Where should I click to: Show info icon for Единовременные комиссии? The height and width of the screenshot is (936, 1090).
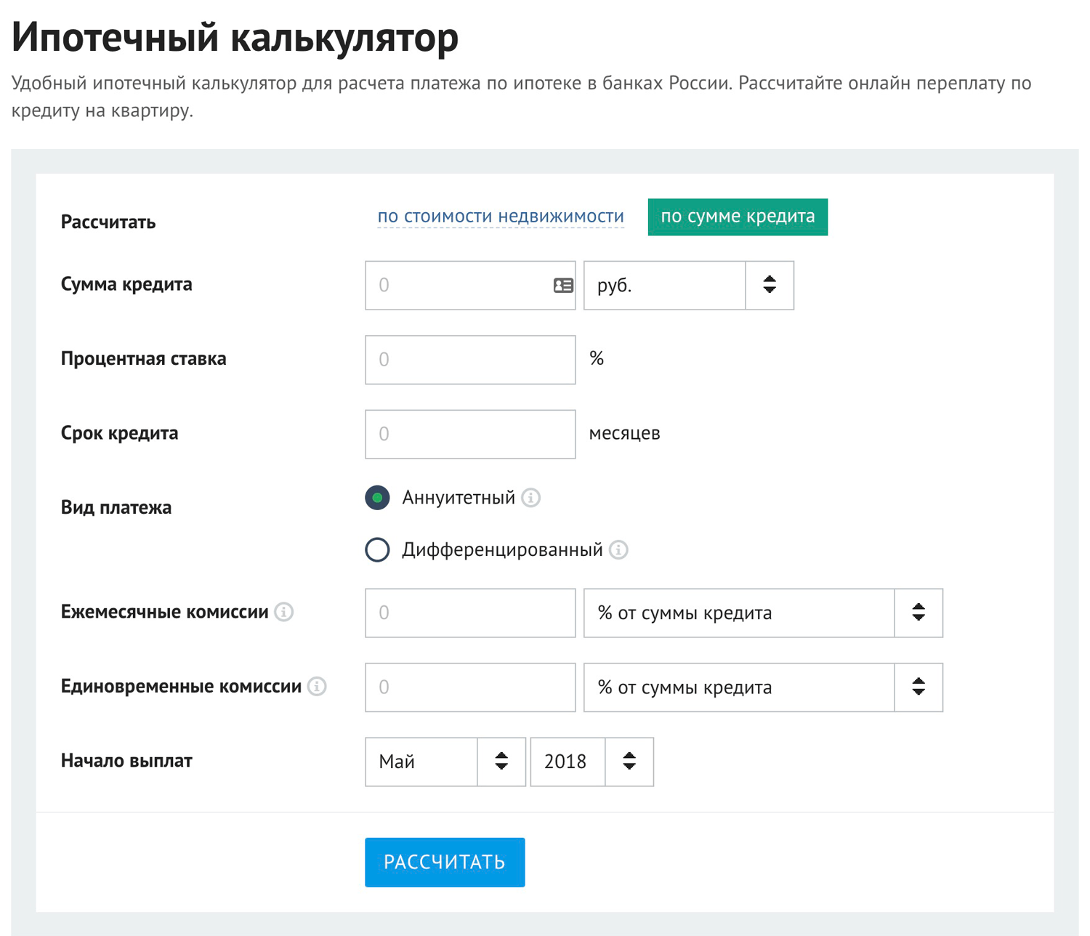click(317, 687)
